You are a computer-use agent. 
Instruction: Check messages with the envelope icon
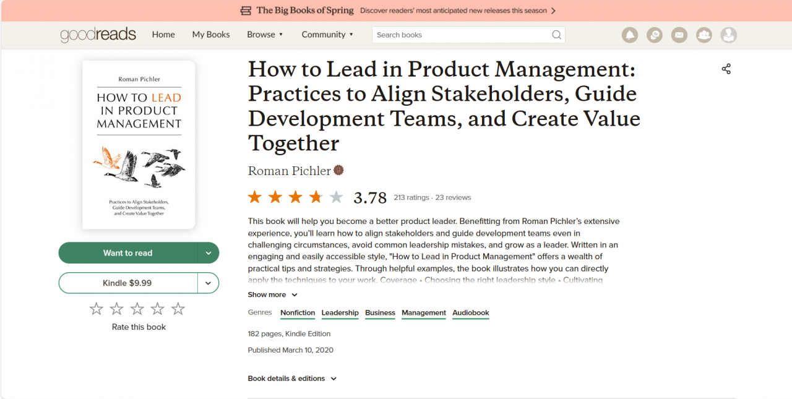pos(679,35)
